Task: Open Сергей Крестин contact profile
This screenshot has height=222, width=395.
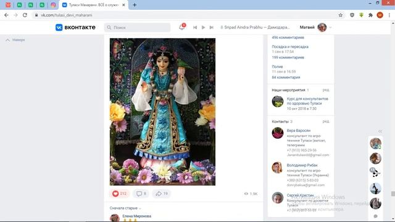Action: [300, 195]
